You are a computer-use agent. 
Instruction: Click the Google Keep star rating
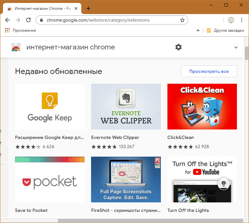tap(28, 147)
